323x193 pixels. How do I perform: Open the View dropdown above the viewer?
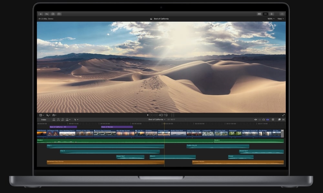tap(280, 19)
